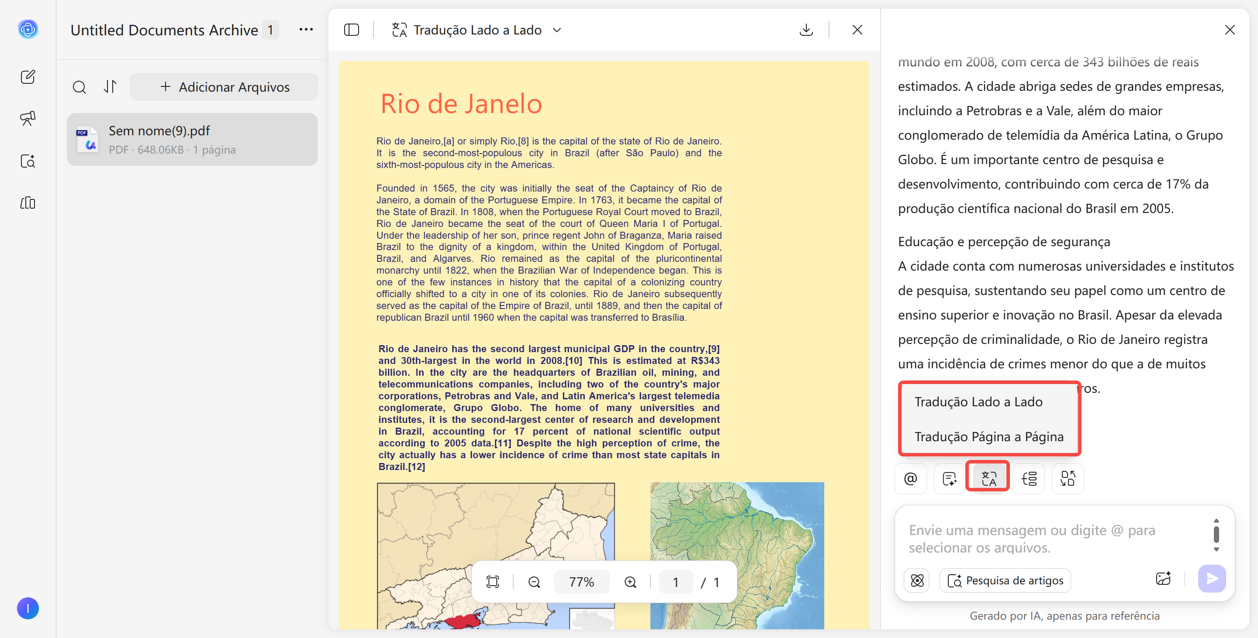The height and width of the screenshot is (638, 1258).
Task: Send the chat message
Action: pyautogui.click(x=1212, y=579)
